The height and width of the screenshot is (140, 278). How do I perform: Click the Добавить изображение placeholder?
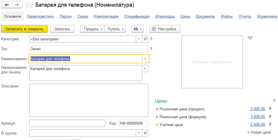click(x=212, y=62)
